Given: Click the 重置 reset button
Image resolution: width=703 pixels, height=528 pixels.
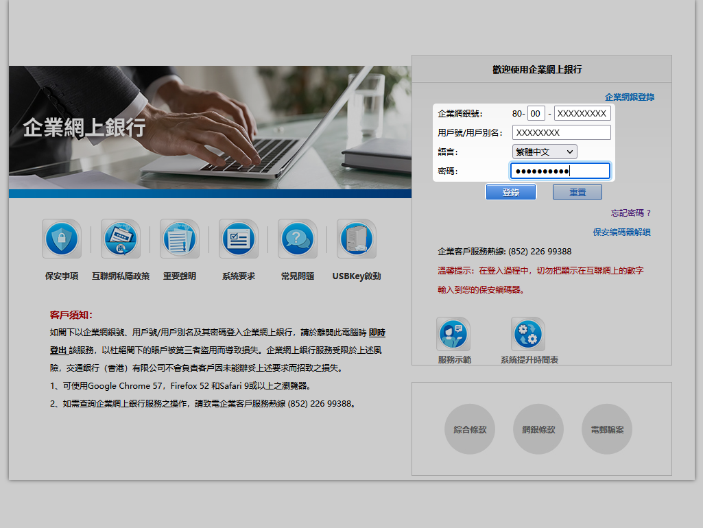Looking at the screenshot, I should [577, 192].
